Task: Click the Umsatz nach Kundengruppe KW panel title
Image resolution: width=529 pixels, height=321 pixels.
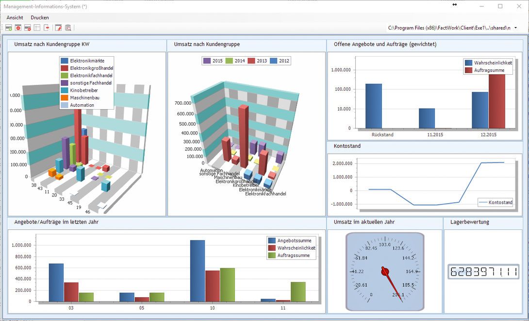Action: coord(51,45)
